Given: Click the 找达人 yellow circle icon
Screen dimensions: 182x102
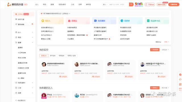Looking at the screenshot, I should (x=43, y=21).
